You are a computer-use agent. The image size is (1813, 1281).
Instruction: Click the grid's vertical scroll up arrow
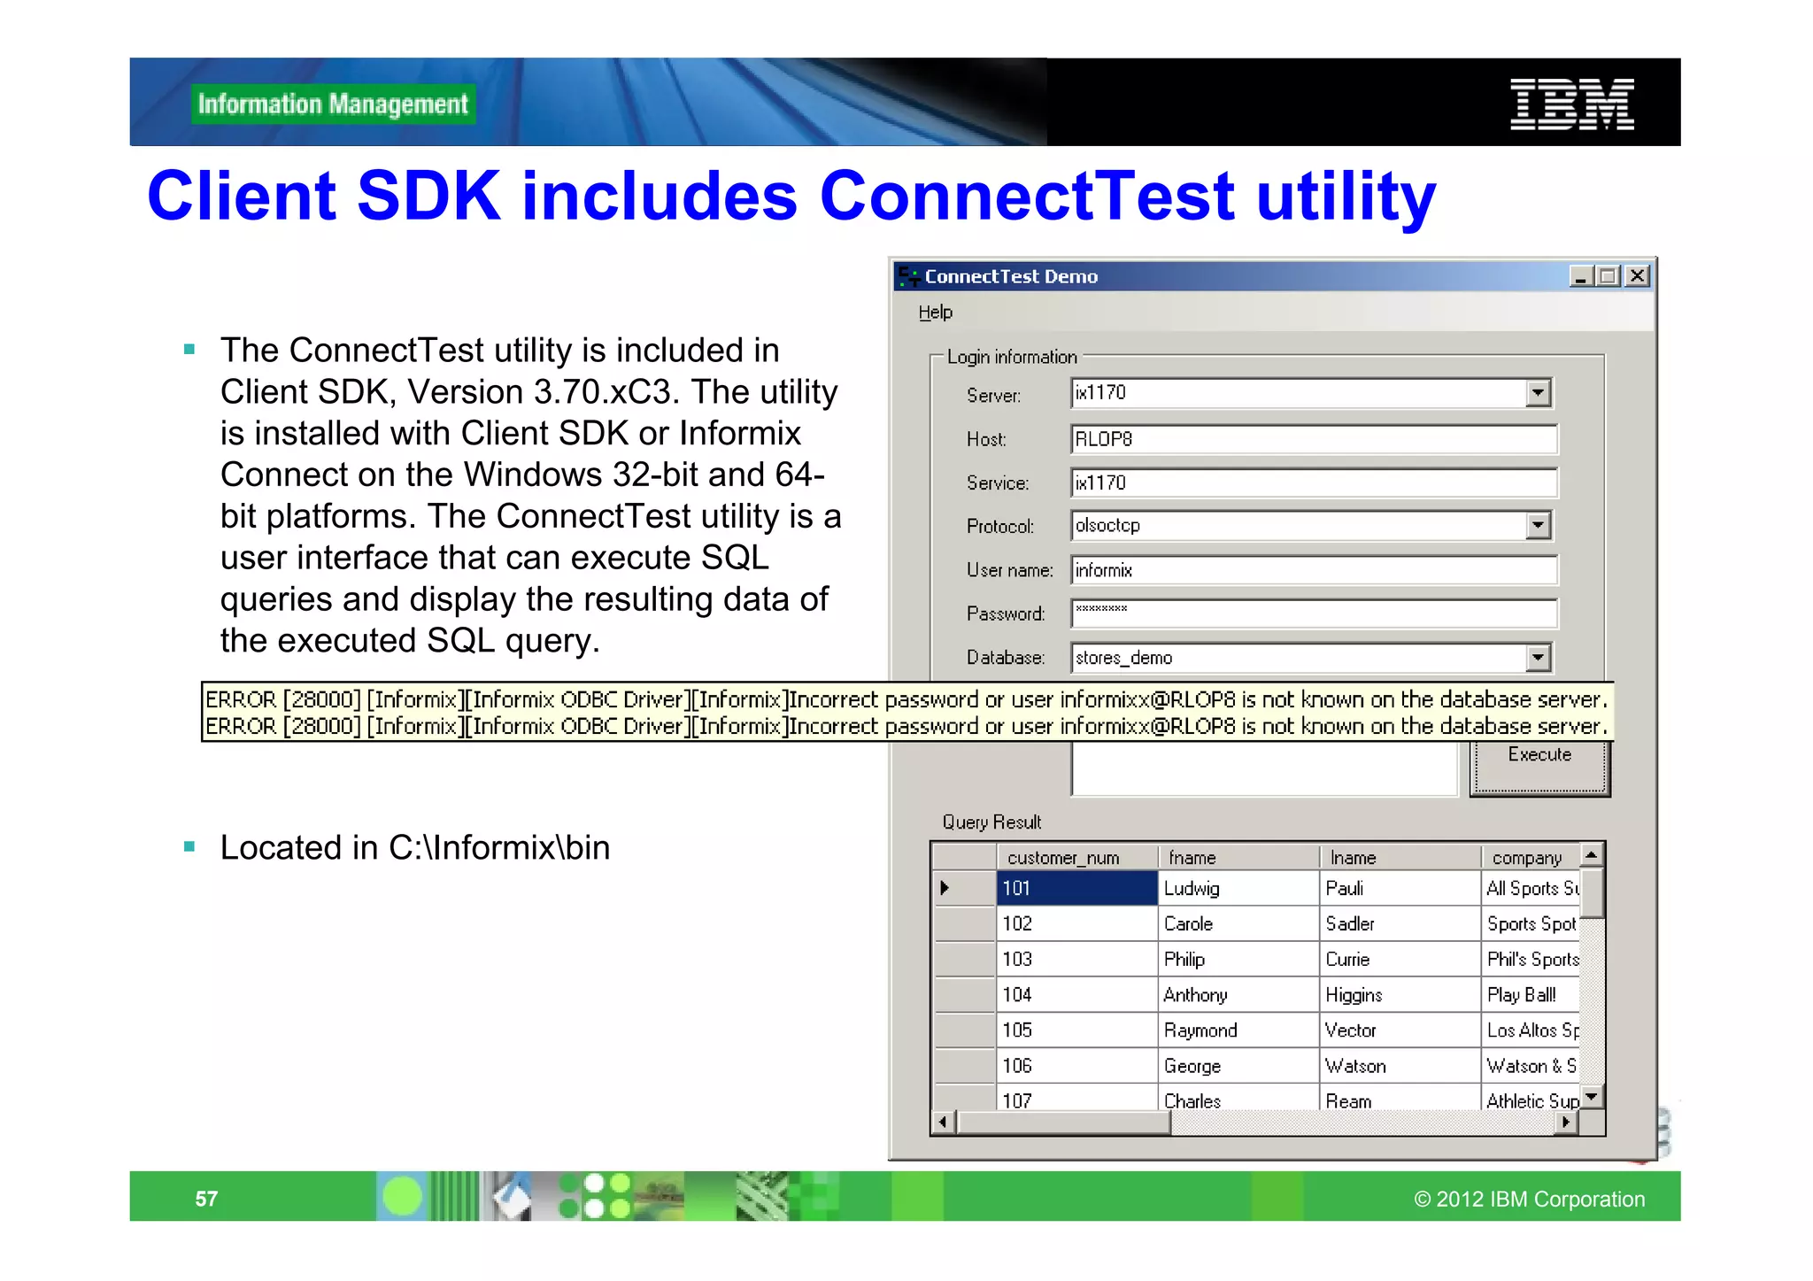click(x=1592, y=855)
